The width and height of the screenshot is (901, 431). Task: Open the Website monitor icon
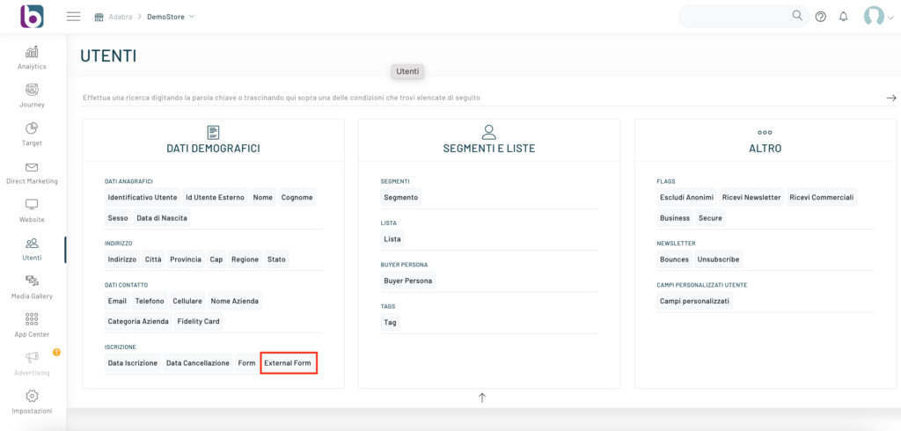coord(32,205)
